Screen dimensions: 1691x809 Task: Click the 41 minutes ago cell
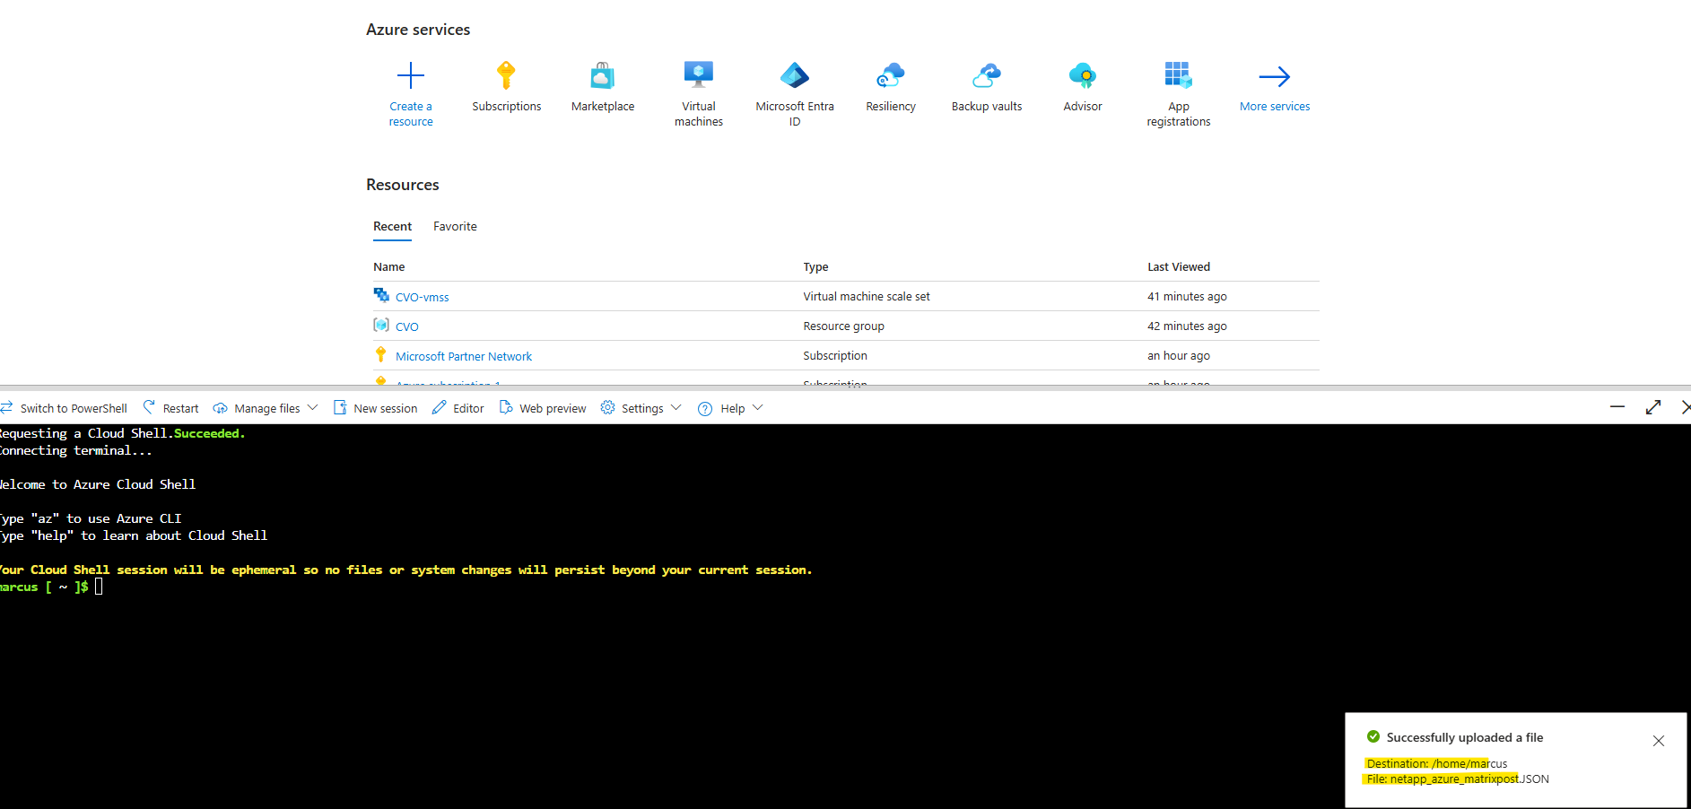(1187, 297)
